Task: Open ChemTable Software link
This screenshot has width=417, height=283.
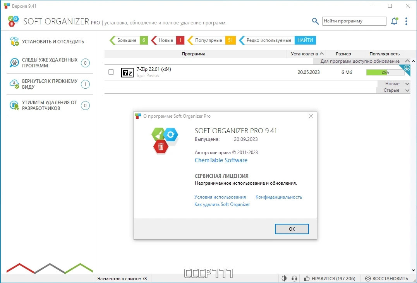Action: (221, 160)
